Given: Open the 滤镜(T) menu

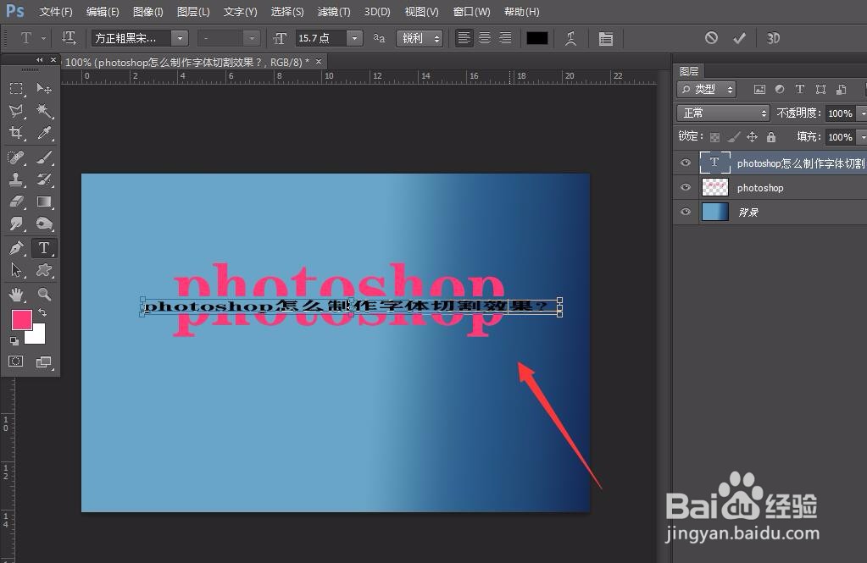Looking at the screenshot, I should (x=334, y=12).
